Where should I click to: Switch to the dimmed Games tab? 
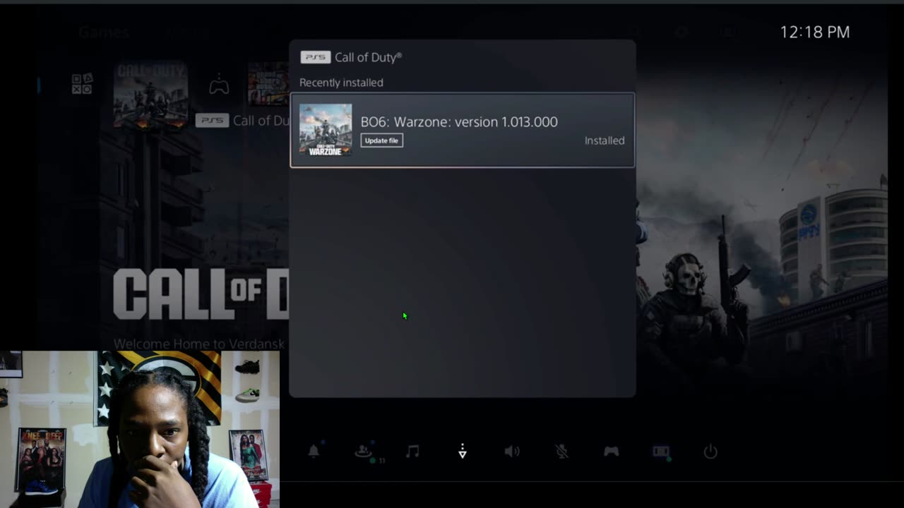pyautogui.click(x=104, y=32)
